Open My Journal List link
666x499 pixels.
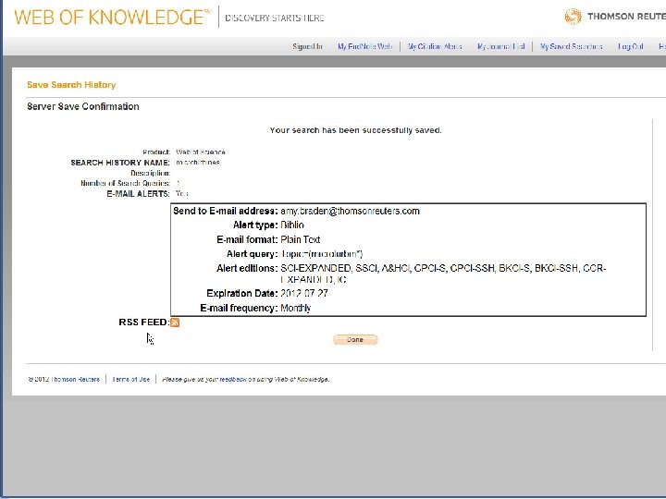click(x=500, y=46)
